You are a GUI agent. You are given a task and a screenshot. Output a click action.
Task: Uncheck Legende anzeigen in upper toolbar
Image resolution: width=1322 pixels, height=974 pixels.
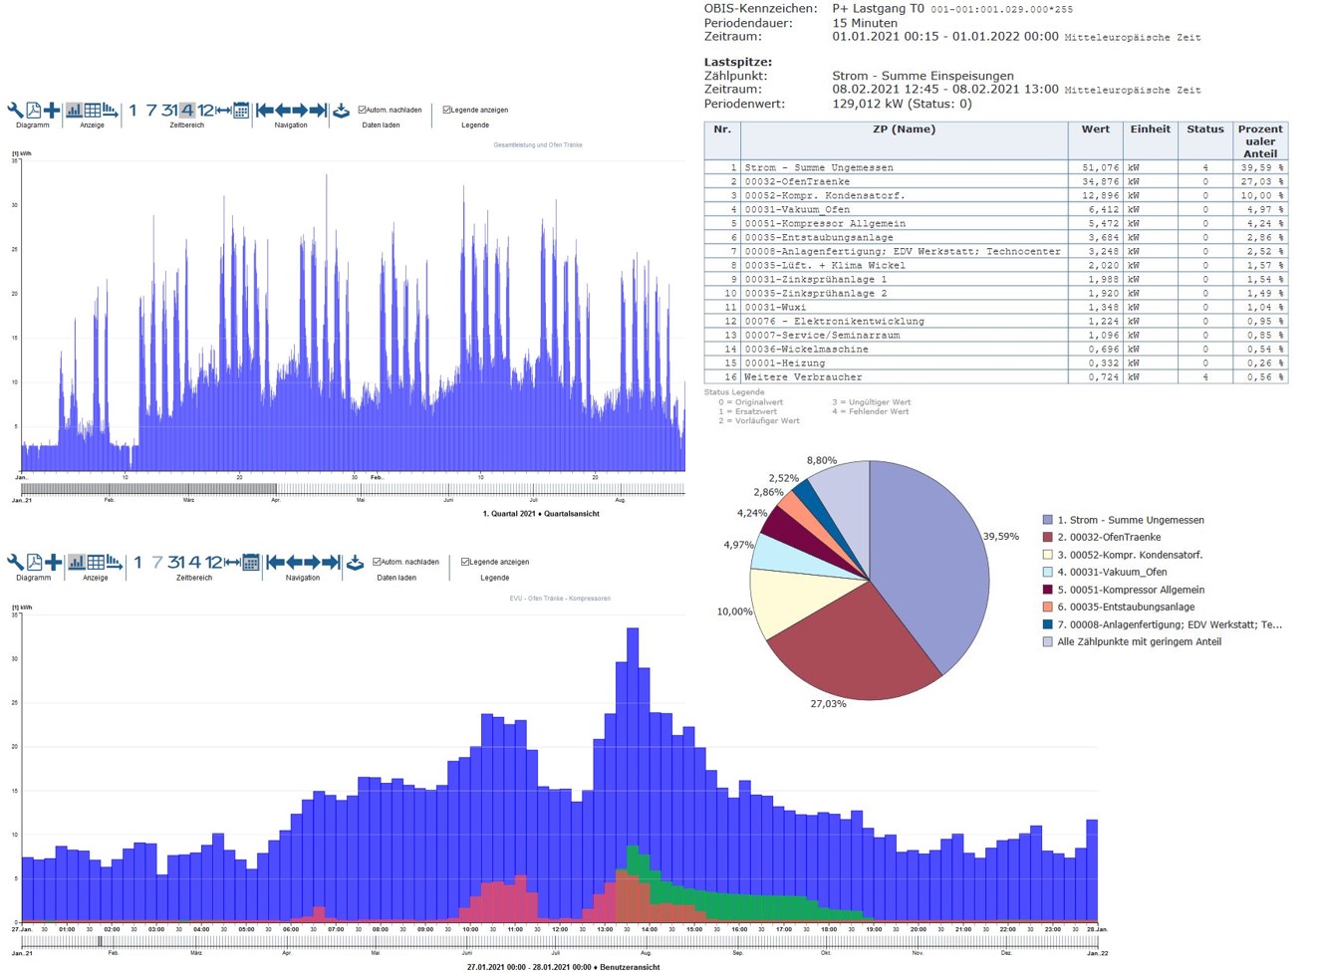tap(446, 111)
